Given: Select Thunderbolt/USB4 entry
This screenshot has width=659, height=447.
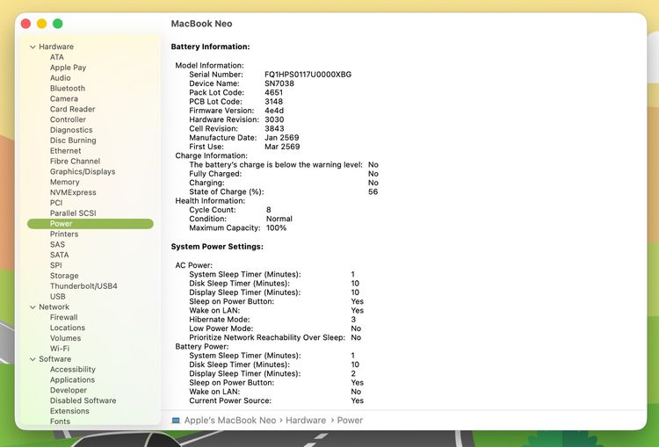Looking at the screenshot, I should point(83,286).
